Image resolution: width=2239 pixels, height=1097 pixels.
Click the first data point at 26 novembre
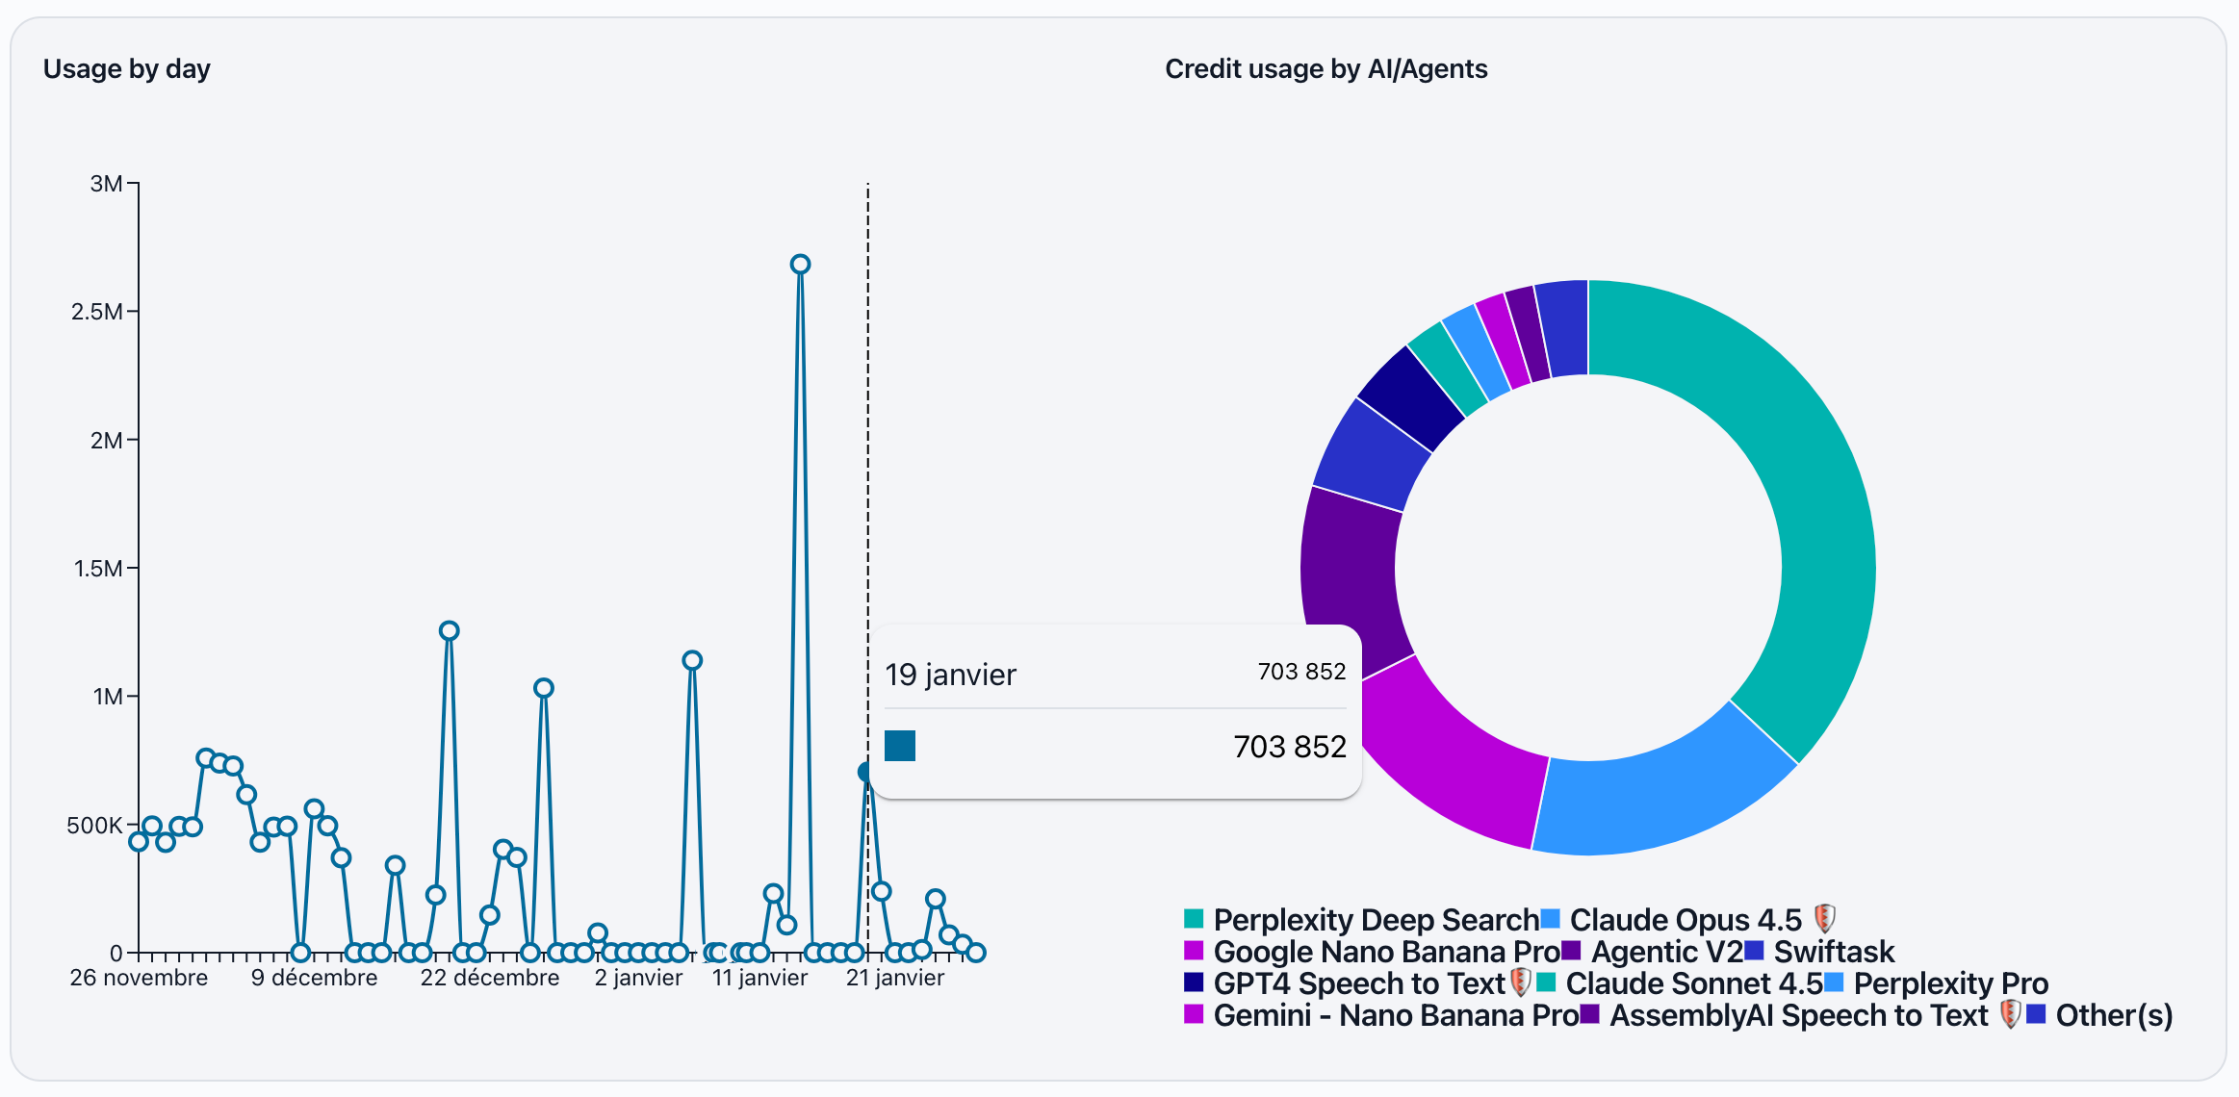click(x=139, y=842)
